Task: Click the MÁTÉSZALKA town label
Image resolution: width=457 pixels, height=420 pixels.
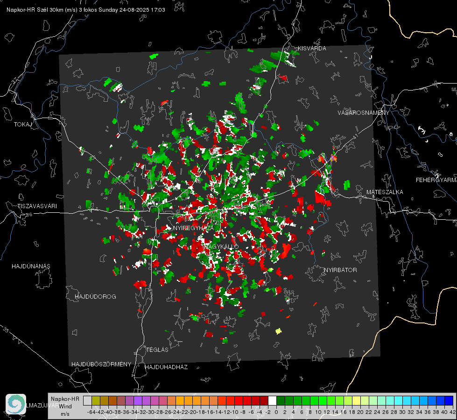Action: (x=385, y=192)
